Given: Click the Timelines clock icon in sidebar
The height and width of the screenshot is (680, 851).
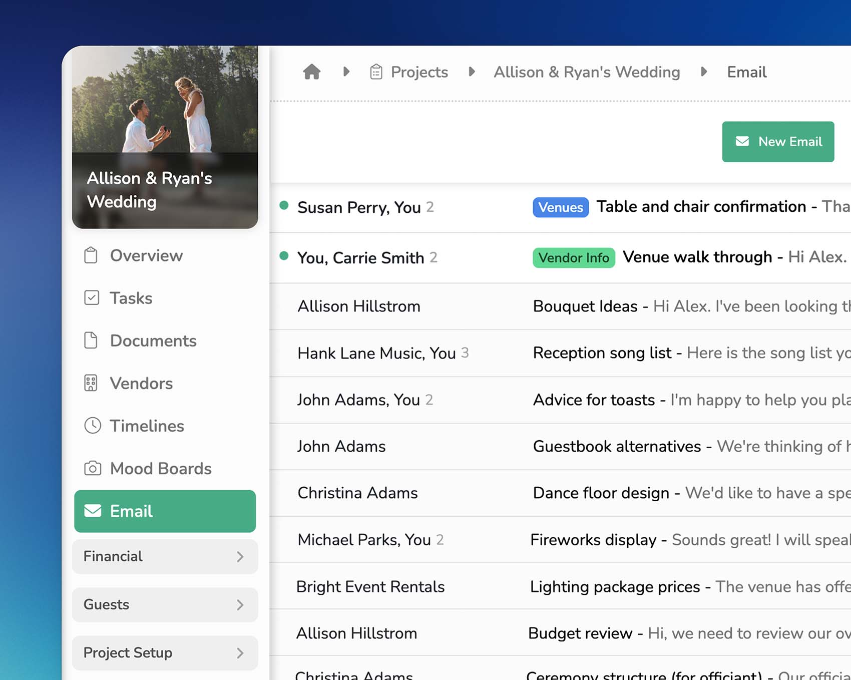Looking at the screenshot, I should 93,426.
